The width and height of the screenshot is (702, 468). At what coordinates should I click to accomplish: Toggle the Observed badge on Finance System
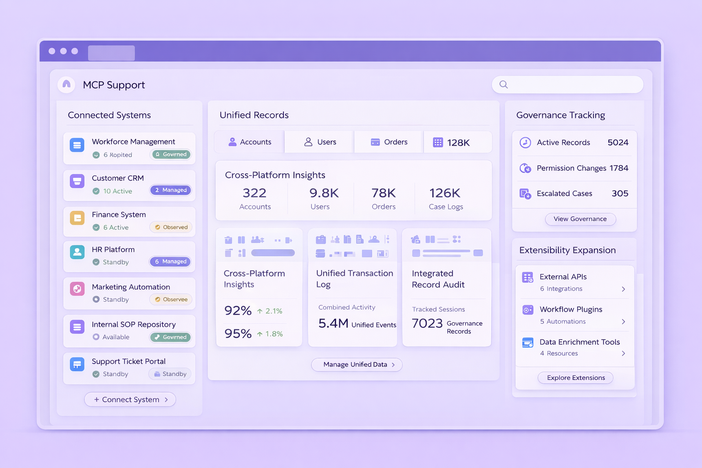171,227
